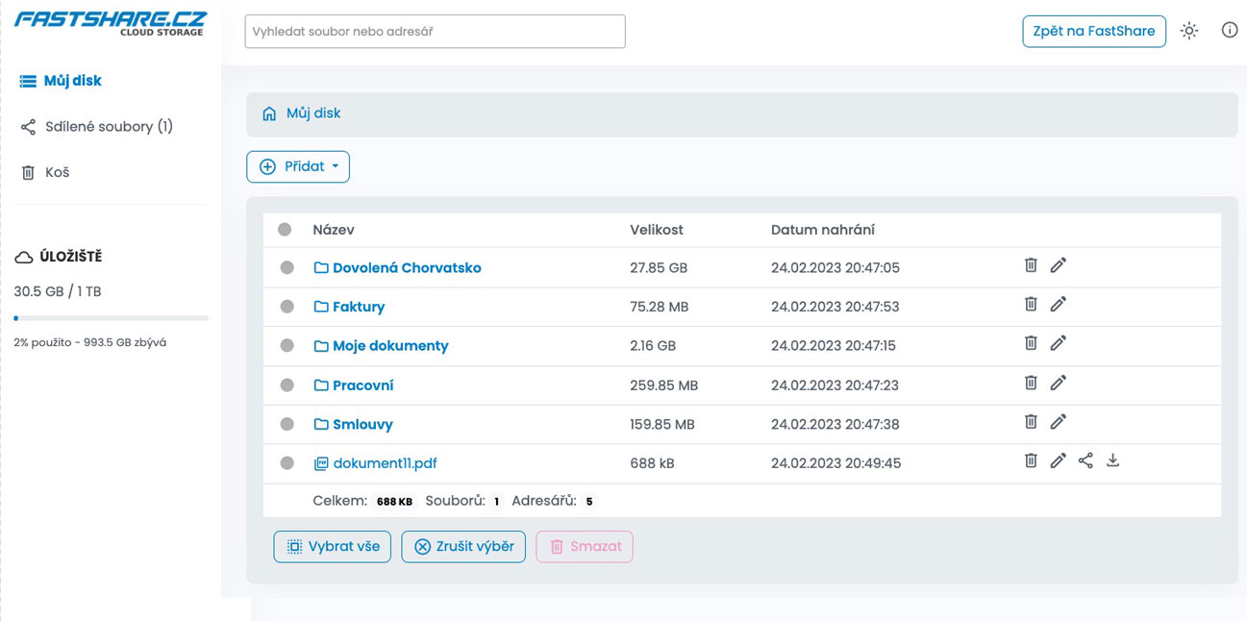
Task: Toggle the select-all circle in the table header
Action: [285, 230]
